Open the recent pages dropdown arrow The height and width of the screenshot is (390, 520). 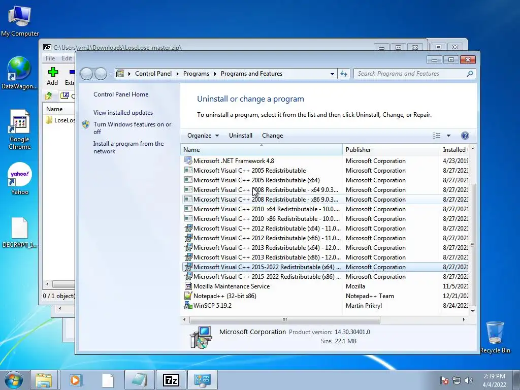[x=111, y=74]
